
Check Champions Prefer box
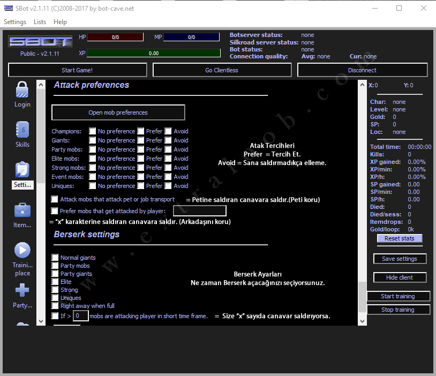pos(141,131)
